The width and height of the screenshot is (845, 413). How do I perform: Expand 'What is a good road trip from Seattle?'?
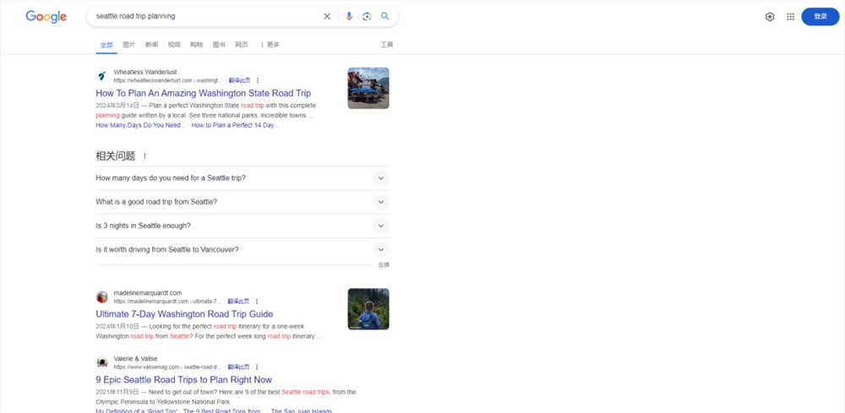(x=243, y=202)
